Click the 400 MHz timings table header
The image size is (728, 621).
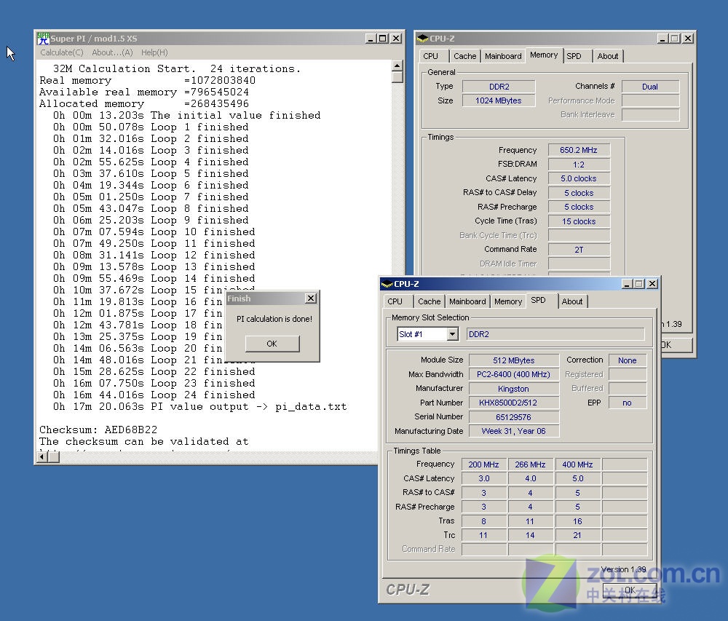577,464
